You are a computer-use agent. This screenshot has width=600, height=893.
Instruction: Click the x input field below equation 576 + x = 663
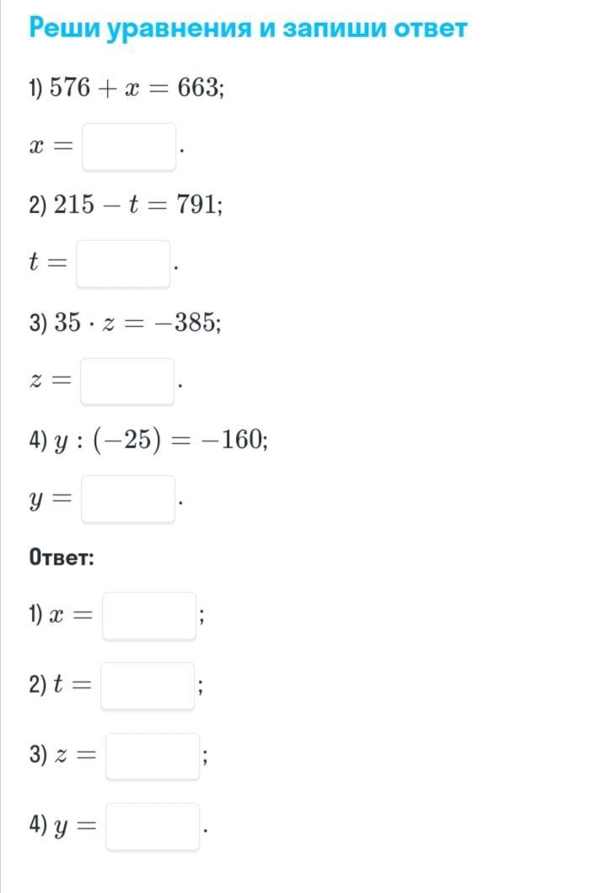[128, 147]
